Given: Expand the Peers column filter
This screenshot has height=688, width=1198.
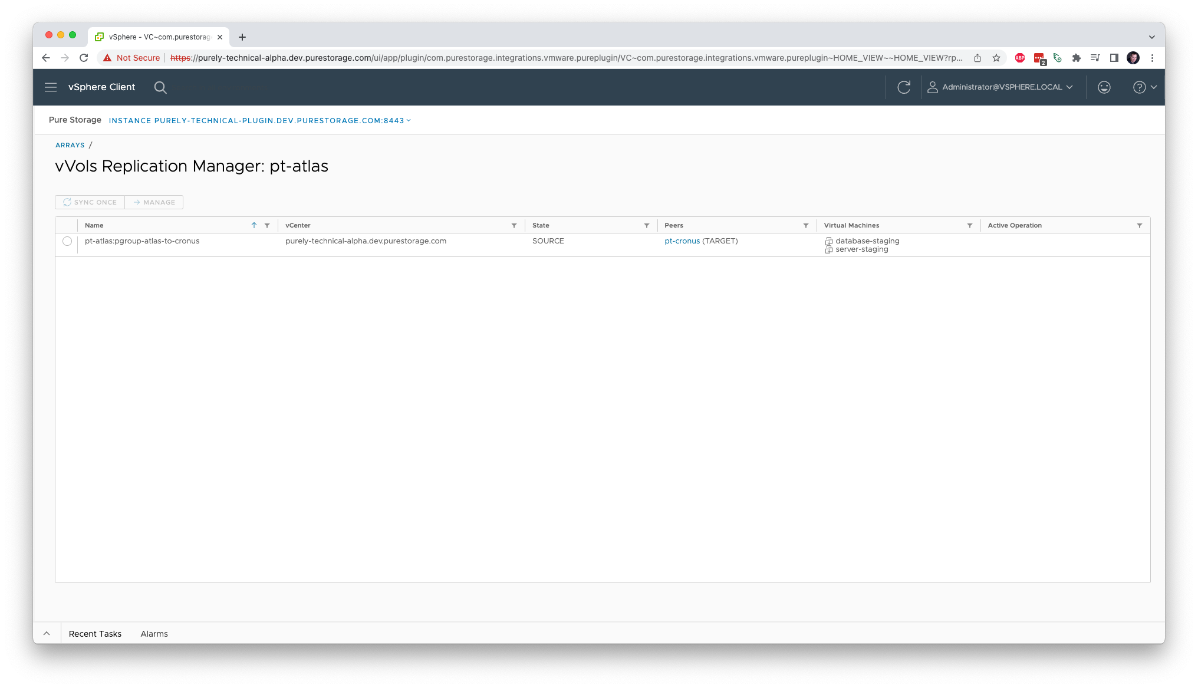Looking at the screenshot, I should (x=805, y=225).
